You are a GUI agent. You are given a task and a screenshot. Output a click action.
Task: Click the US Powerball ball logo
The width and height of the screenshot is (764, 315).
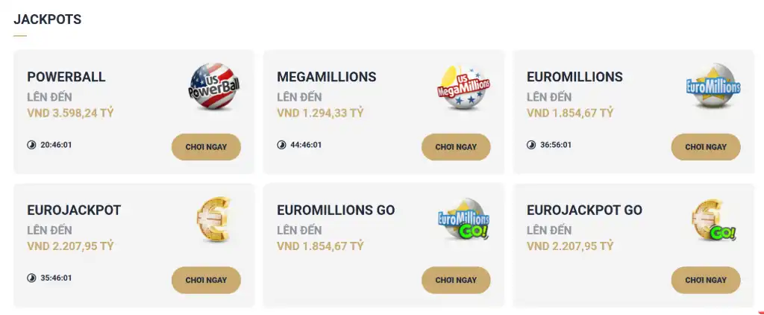(214, 87)
